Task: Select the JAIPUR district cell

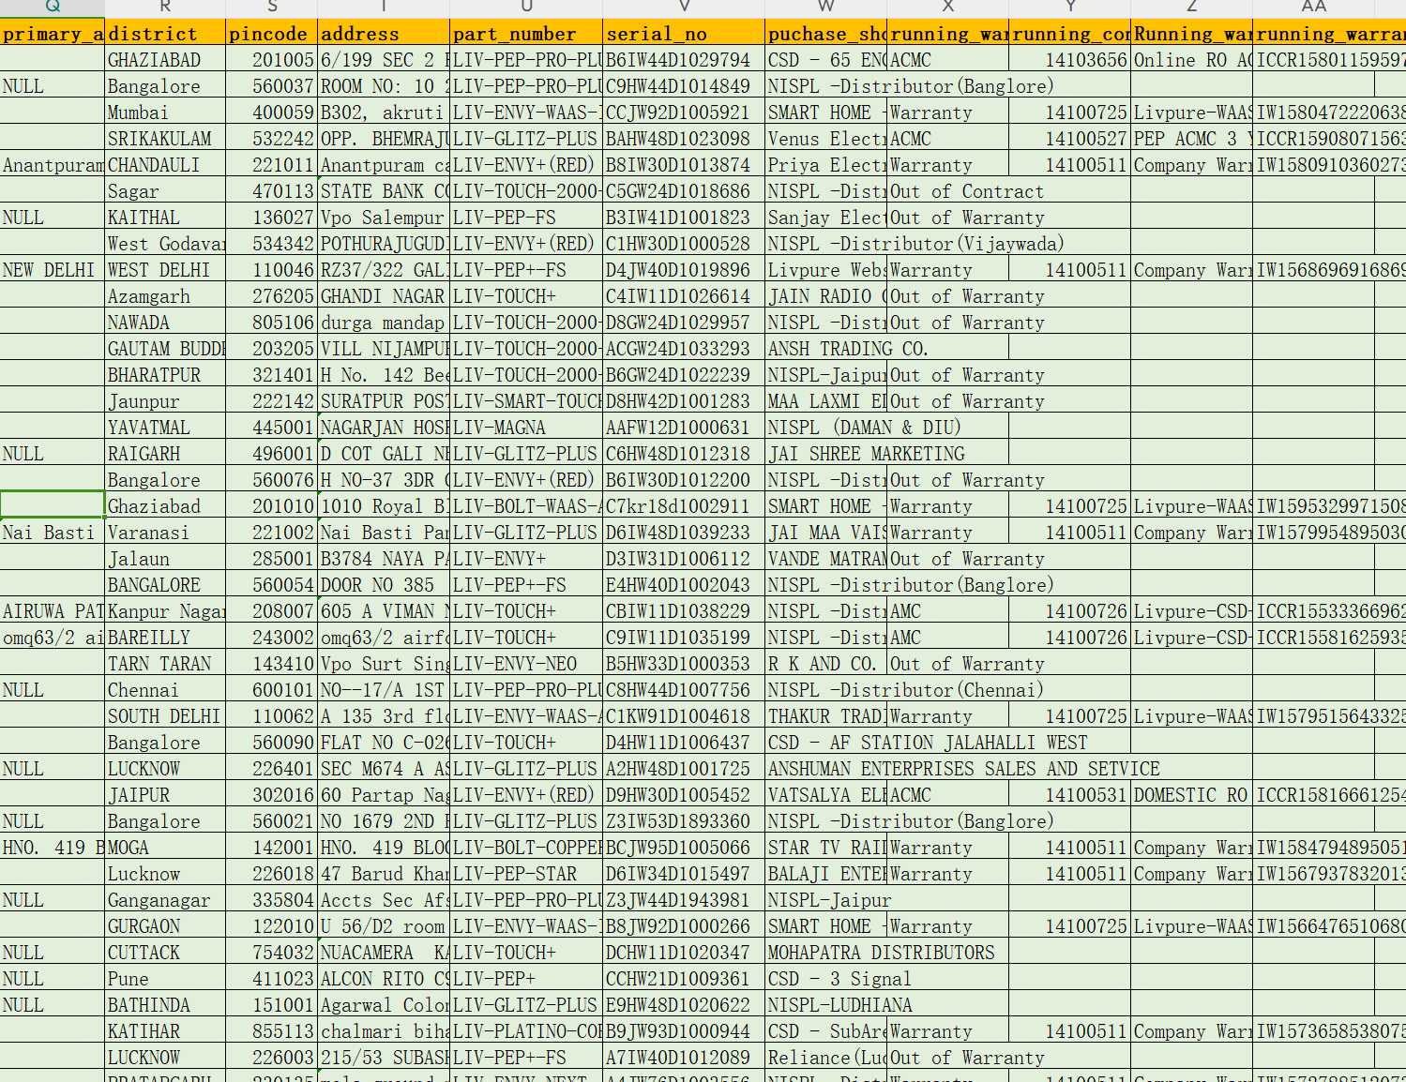Action: [165, 795]
